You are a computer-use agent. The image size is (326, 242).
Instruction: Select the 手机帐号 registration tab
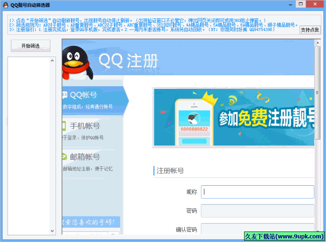click(92, 131)
